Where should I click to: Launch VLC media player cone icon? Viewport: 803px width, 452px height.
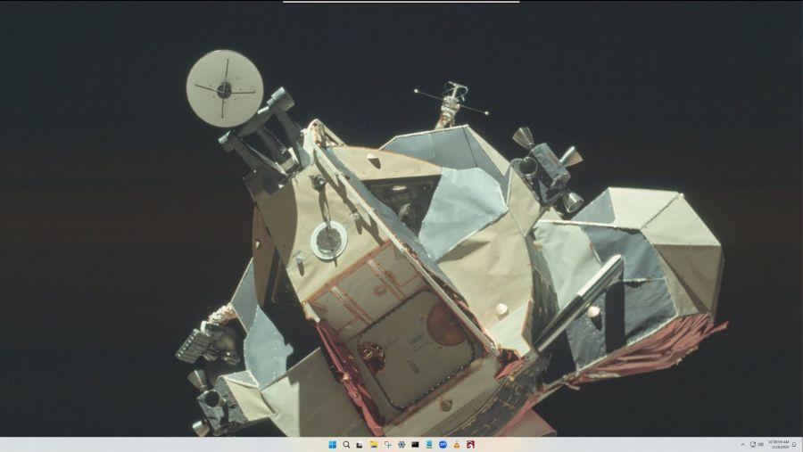(457, 444)
